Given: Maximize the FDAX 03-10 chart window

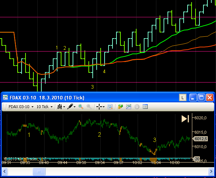Looking at the screenshot, I should pyautogui.click(x=201, y=98).
